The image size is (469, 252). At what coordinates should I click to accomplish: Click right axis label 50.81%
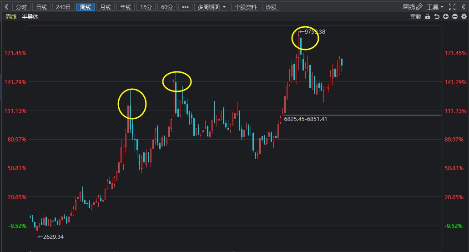(454, 168)
